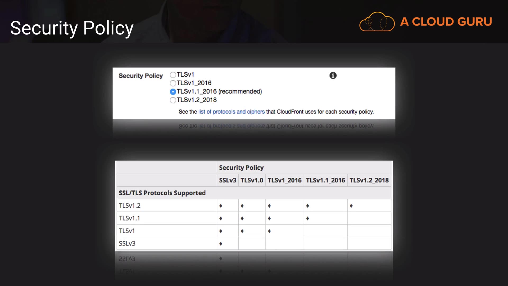Click the A Cloud Guru cloud logo
The width and height of the screenshot is (508, 286).
click(377, 22)
